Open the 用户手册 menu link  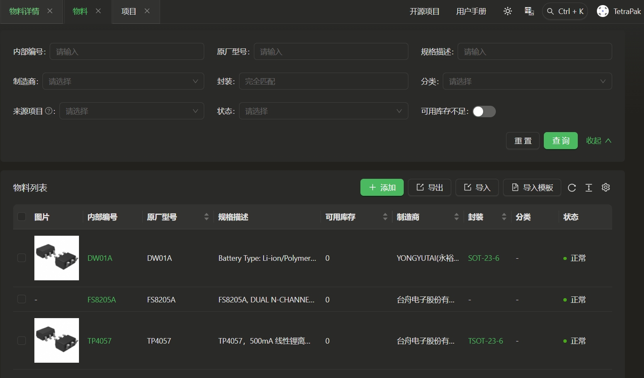click(471, 11)
